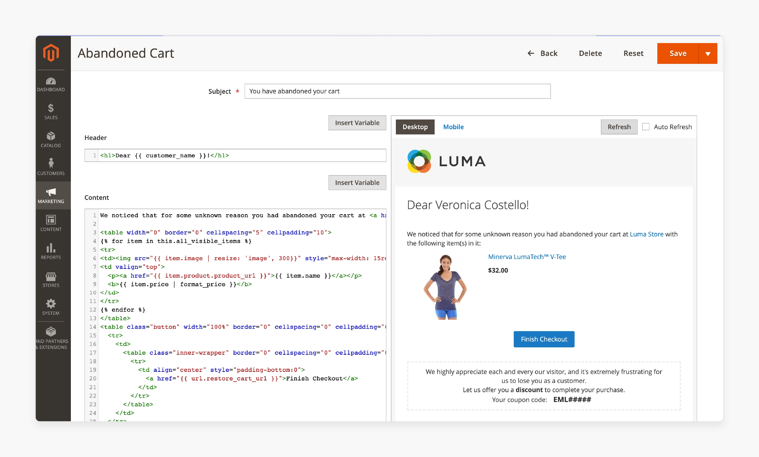Click the Save dropdown arrow

pos(708,52)
